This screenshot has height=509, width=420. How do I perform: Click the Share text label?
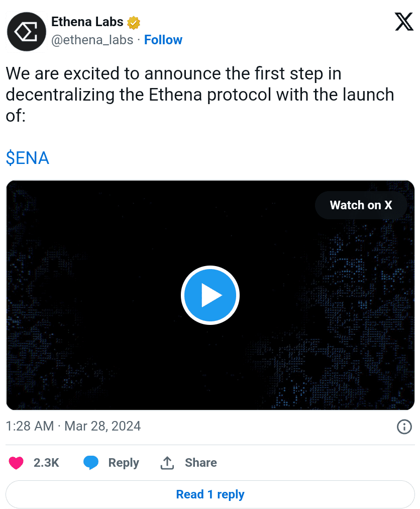[201, 463]
